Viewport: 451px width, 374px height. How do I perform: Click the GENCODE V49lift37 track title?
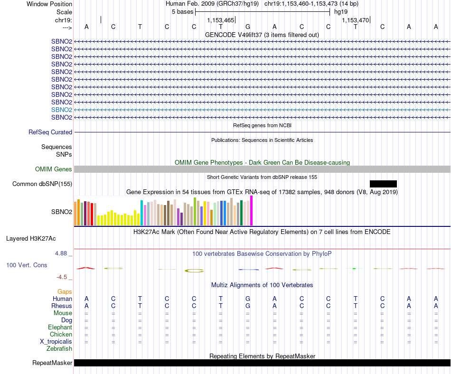262,35
